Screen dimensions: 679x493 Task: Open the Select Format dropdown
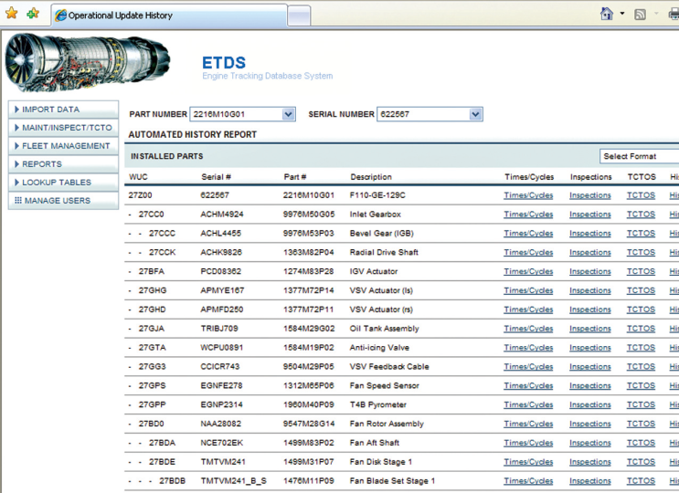(x=639, y=156)
